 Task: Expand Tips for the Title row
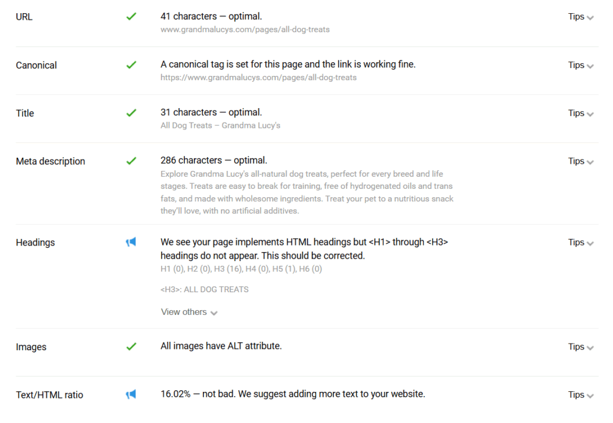581,113
